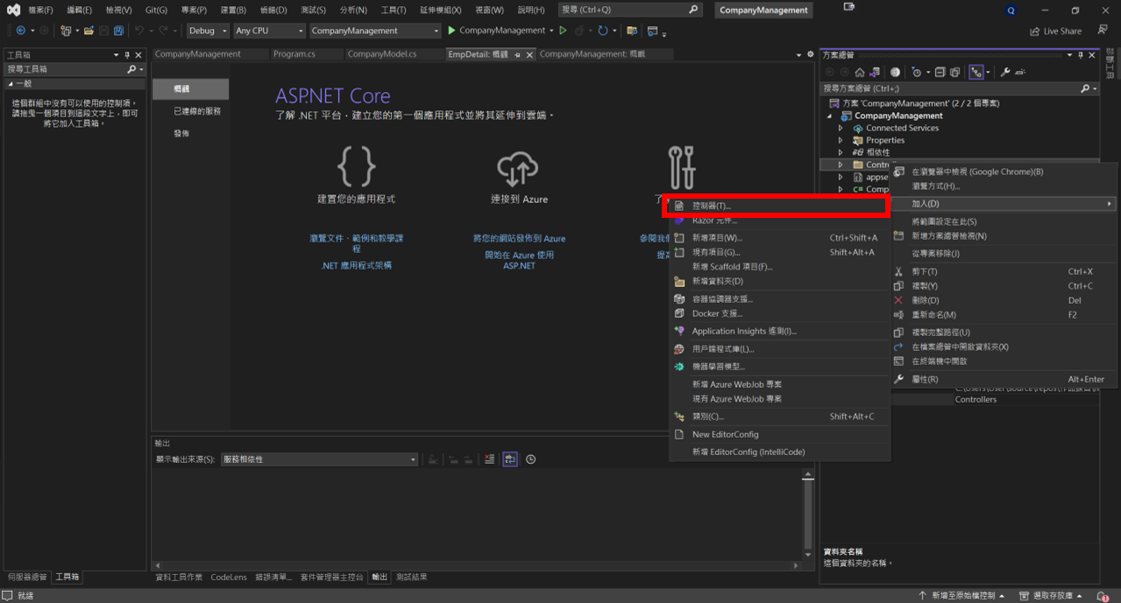
Task: Expand the Properties tree node
Action: (841, 140)
